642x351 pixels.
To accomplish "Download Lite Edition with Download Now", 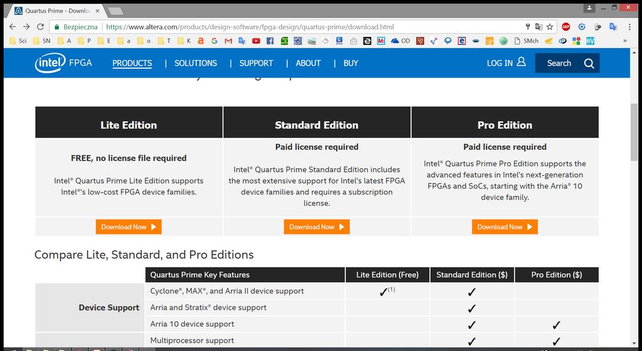I will pyautogui.click(x=129, y=226).
